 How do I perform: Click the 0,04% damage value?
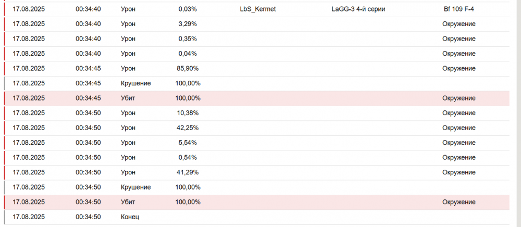pyautogui.click(x=188, y=54)
